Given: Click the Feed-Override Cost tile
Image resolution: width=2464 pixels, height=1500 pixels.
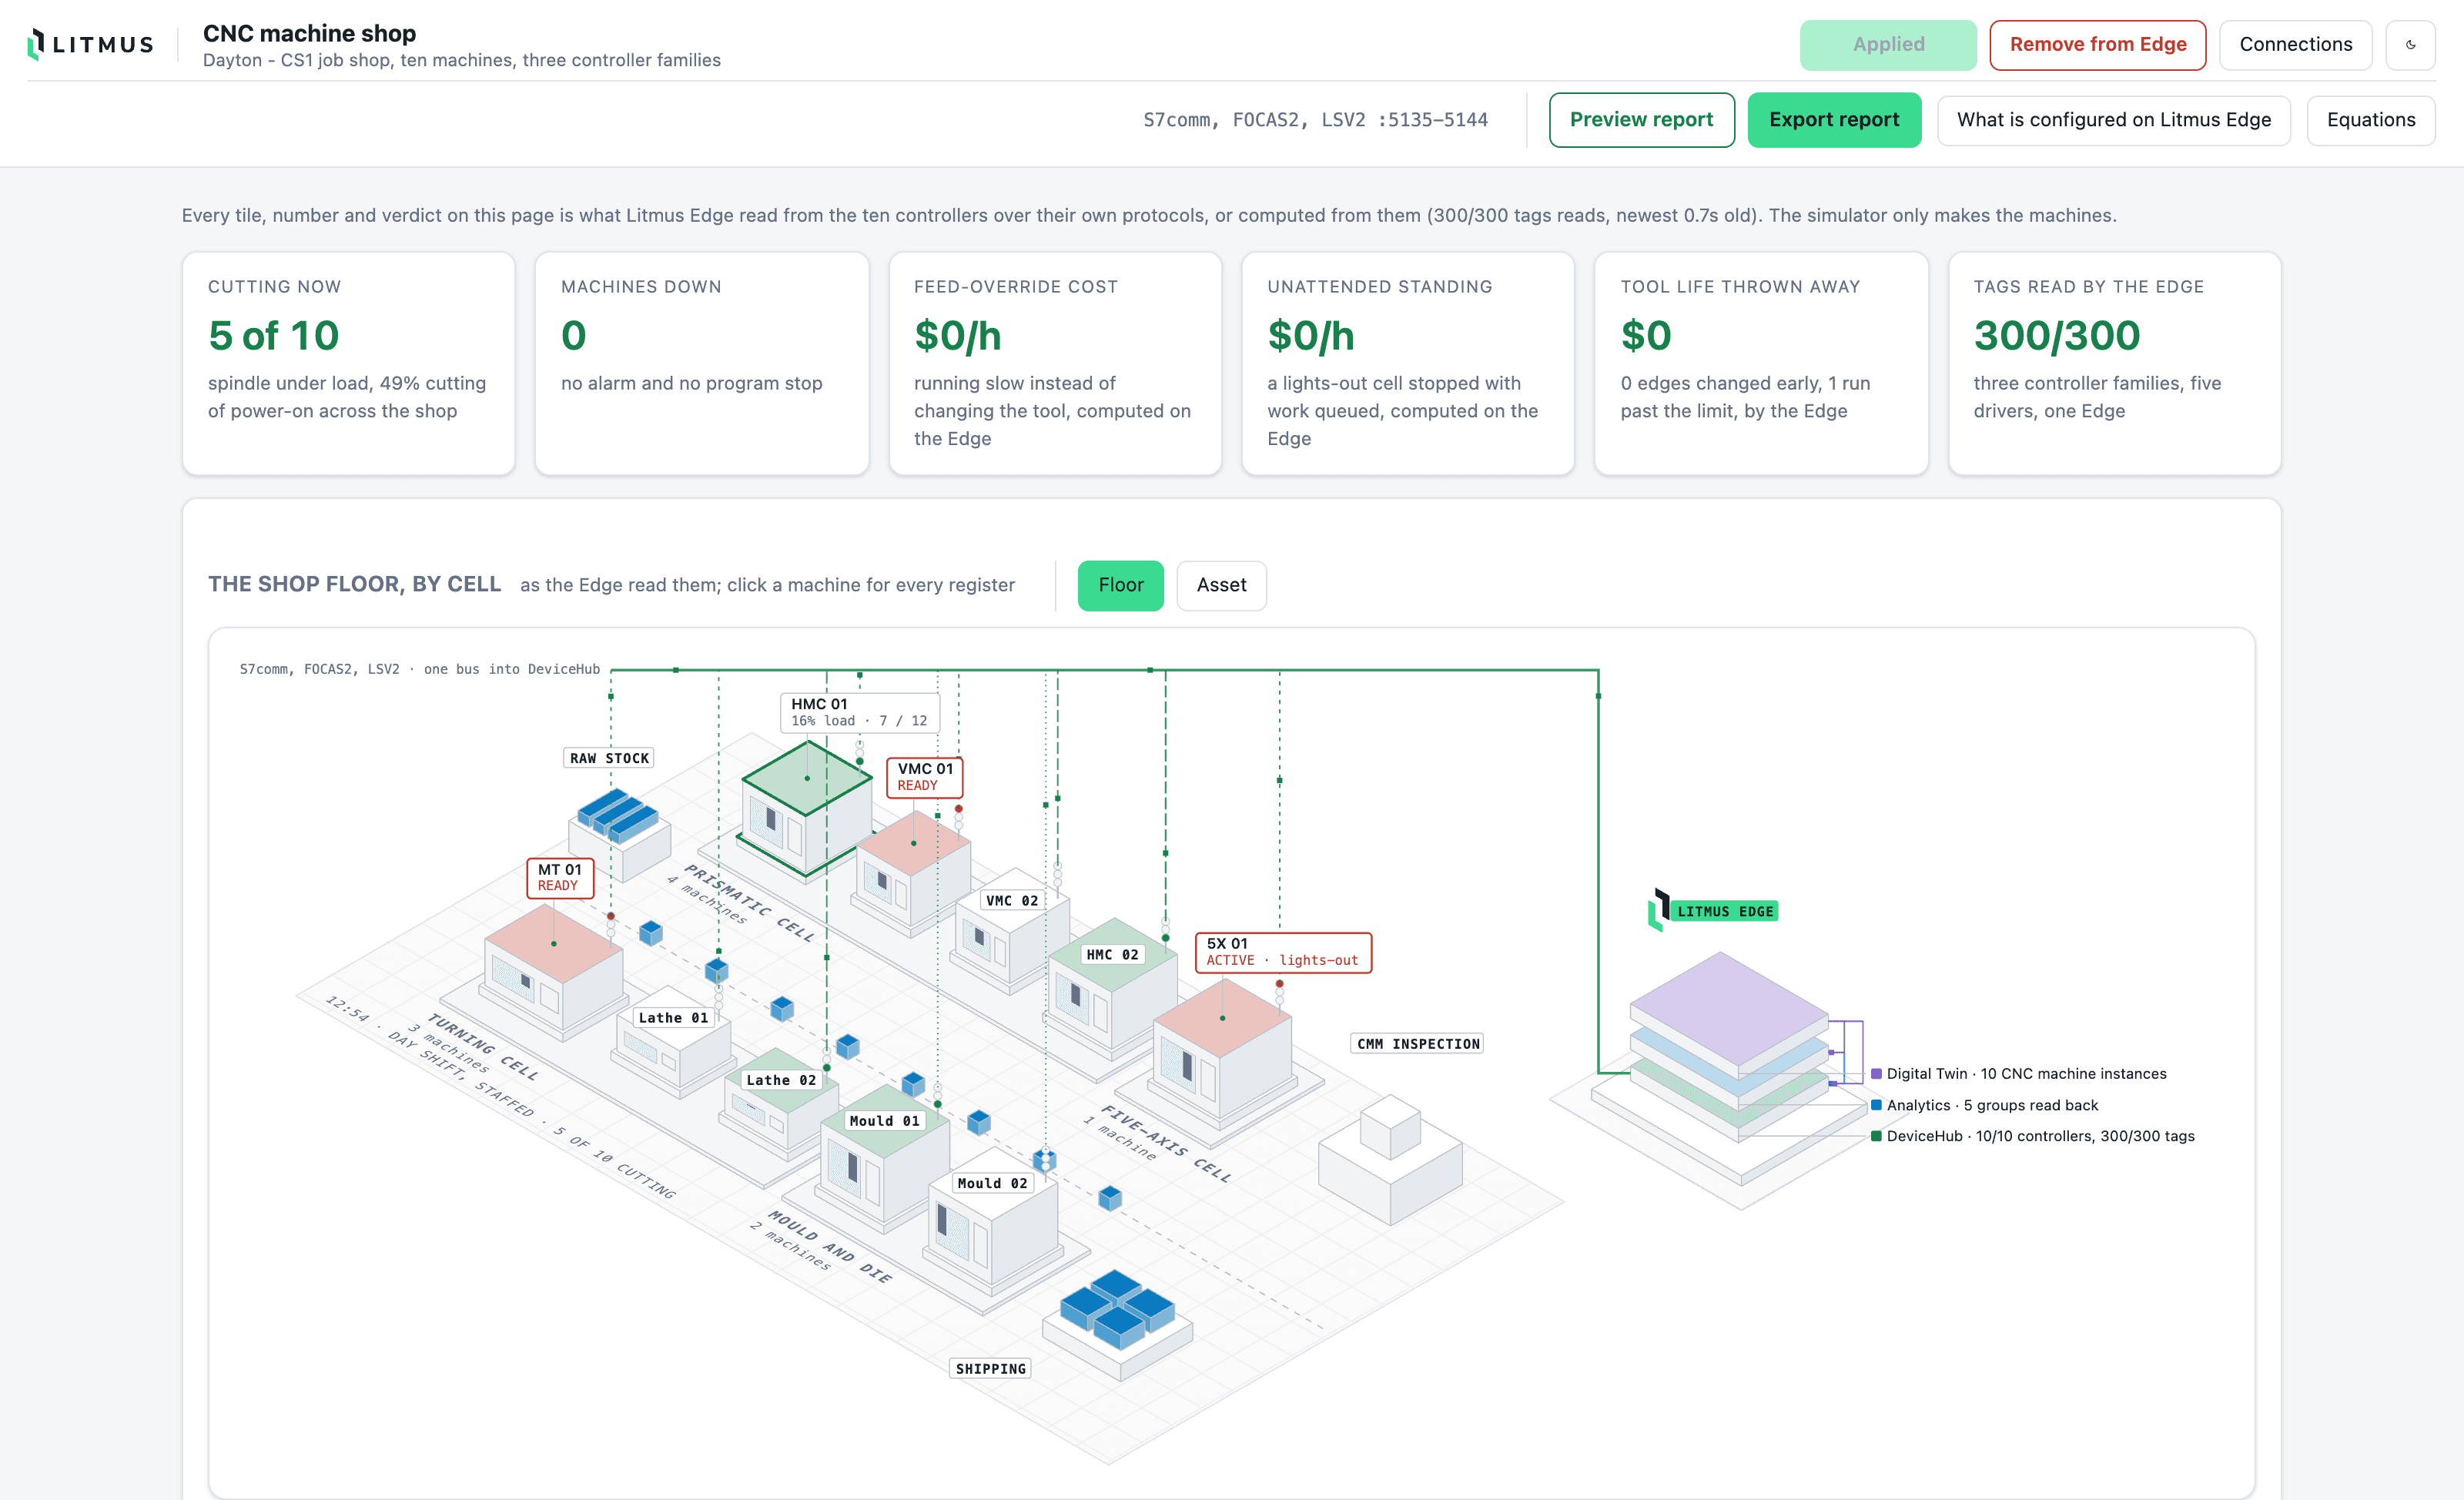Looking at the screenshot, I should click(1055, 363).
